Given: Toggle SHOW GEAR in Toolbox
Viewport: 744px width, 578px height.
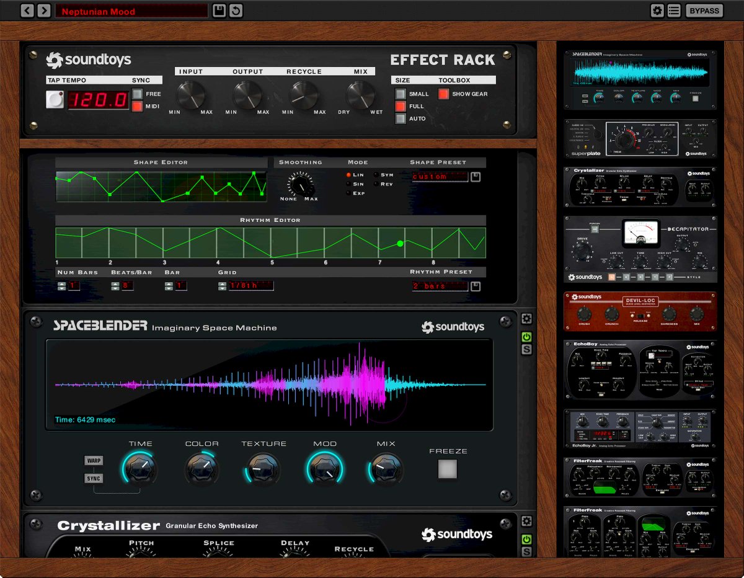Looking at the screenshot, I should tap(444, 94).
